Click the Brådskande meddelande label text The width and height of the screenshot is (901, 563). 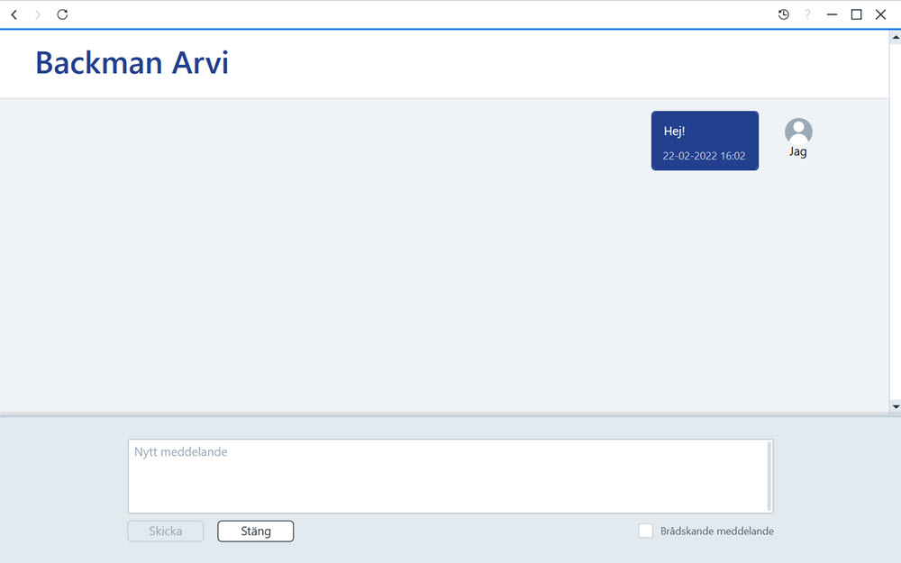(716, 531)
